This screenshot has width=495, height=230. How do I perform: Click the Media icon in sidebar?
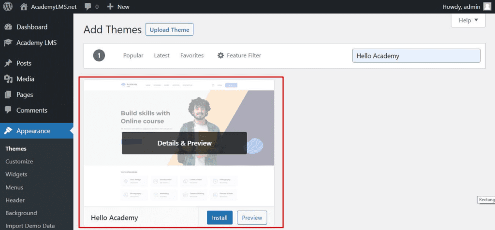[x=8, y=79]
